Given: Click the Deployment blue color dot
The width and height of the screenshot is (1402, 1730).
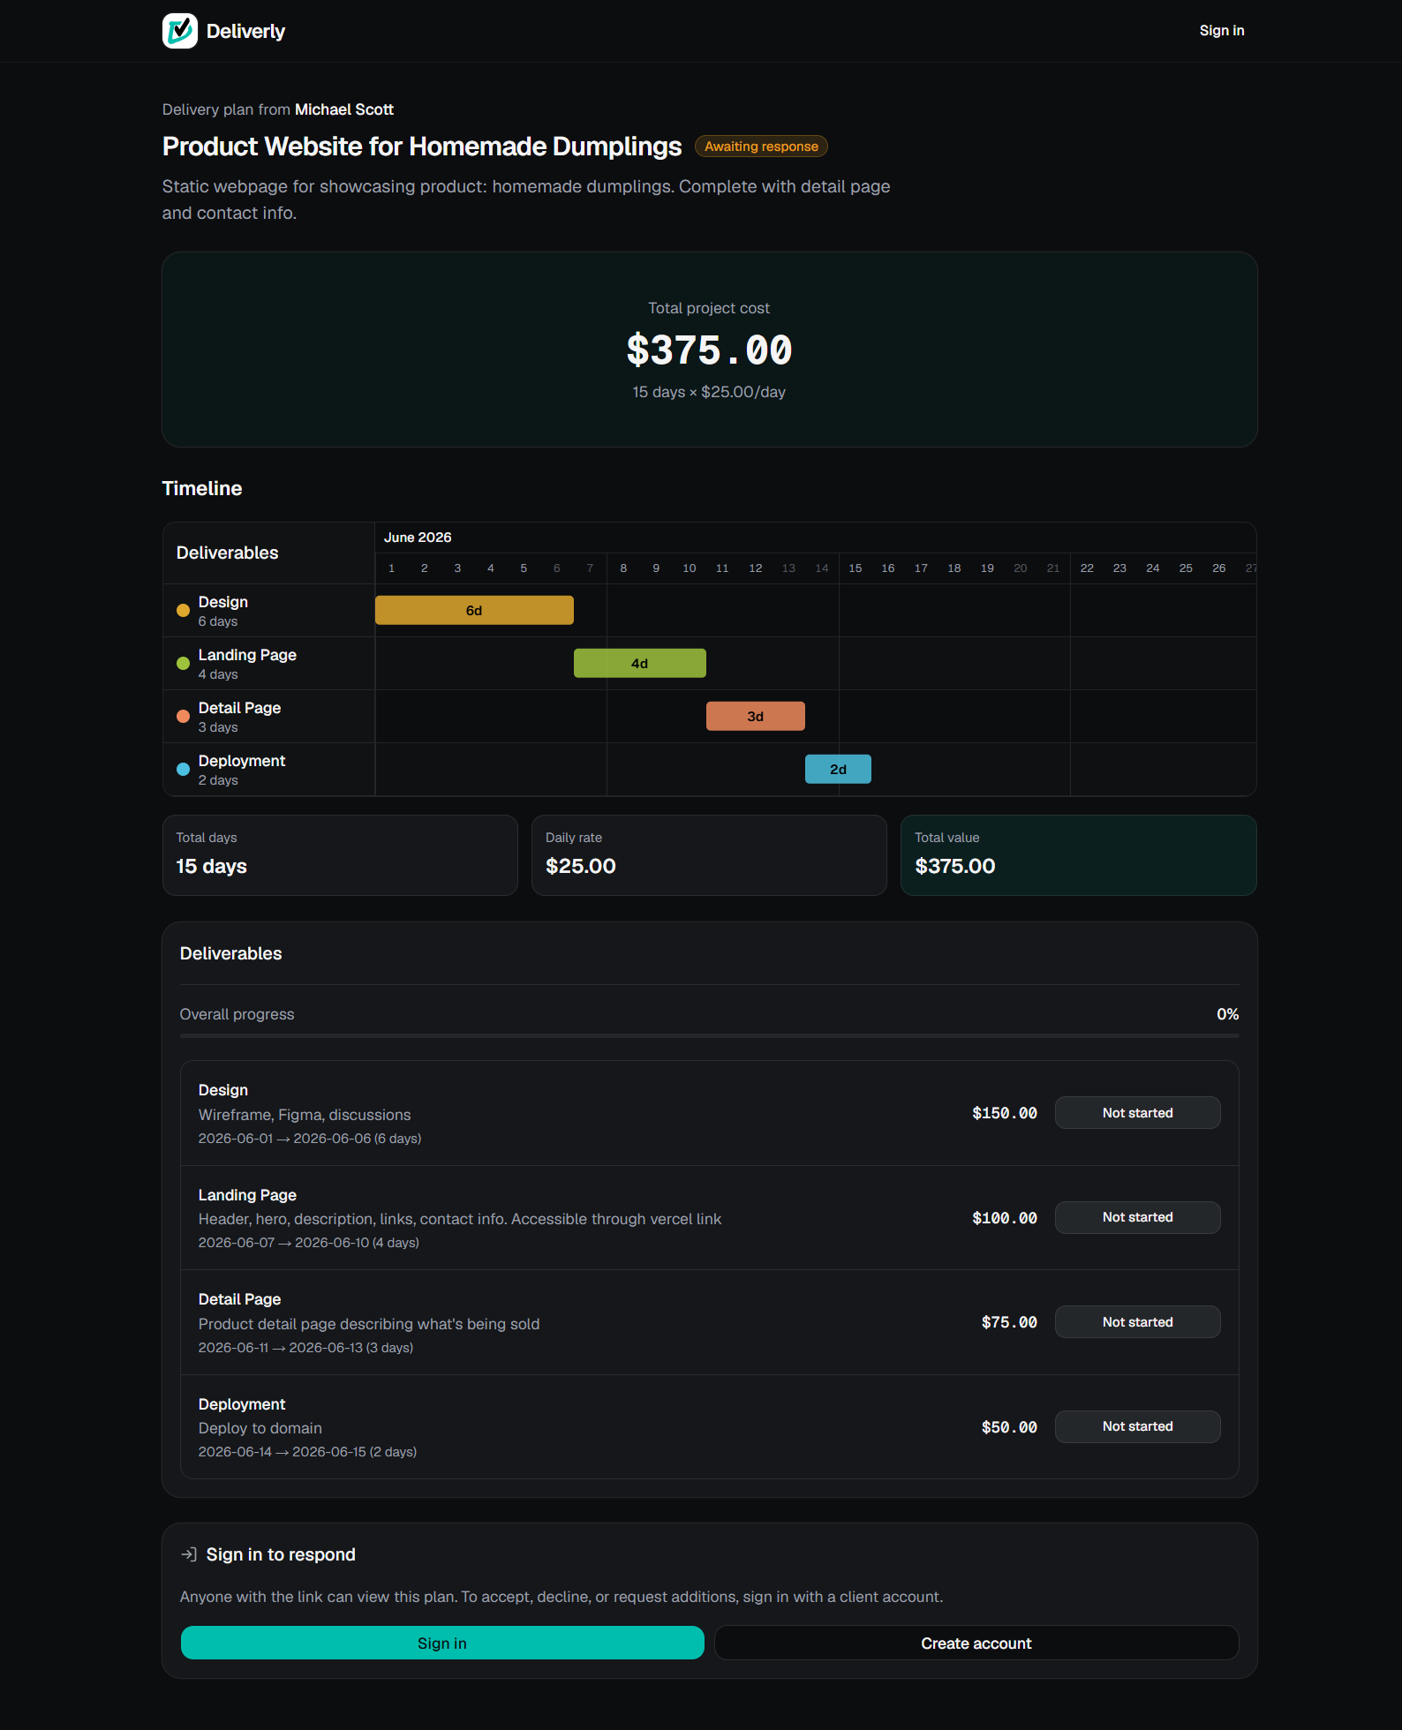Looking at the screenshot, I should pos(183,770).
